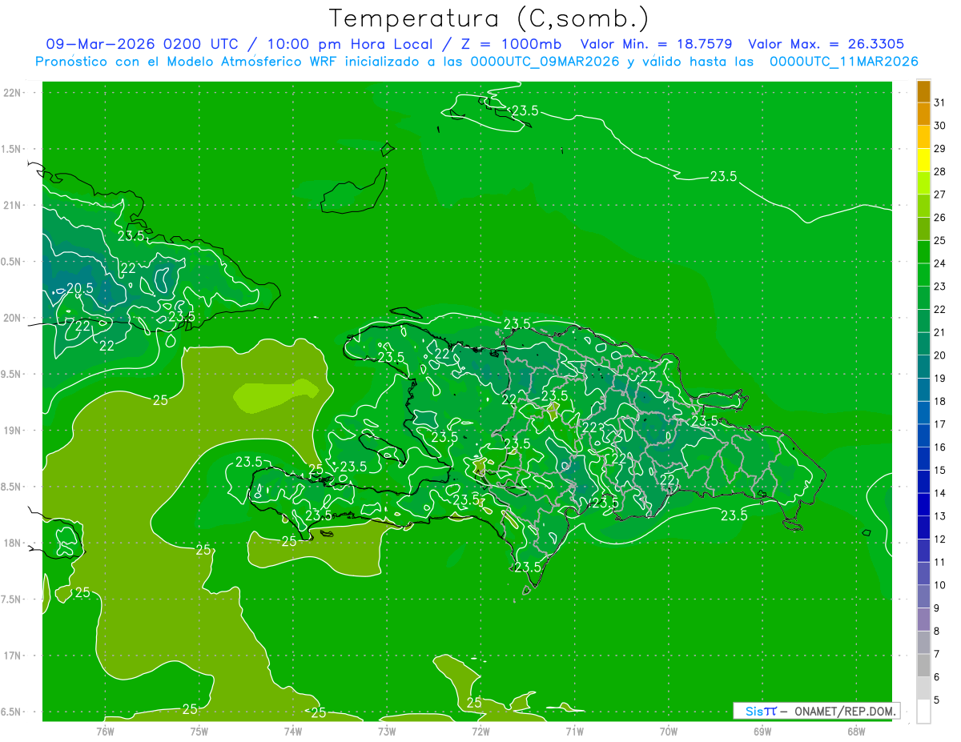Click the '76W' longitude axis label
This screenshot has height=742, width=961.
105,731
